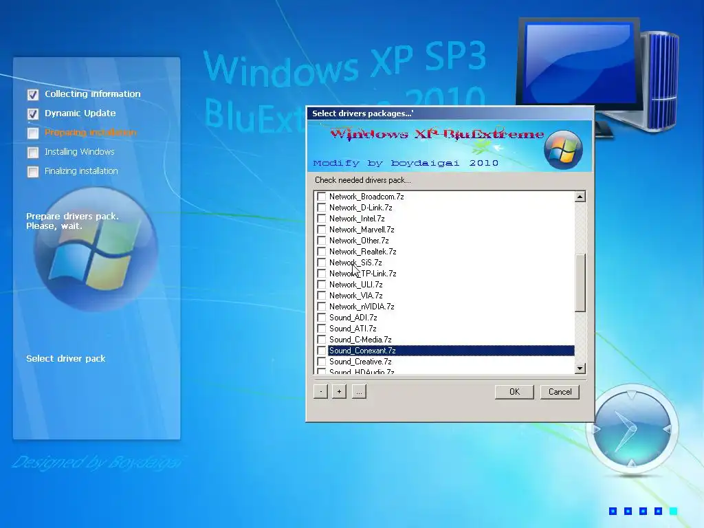Click the Select drivers packages title bar
704x528 pixels.
pyautogui.click(x=450, y=113)
